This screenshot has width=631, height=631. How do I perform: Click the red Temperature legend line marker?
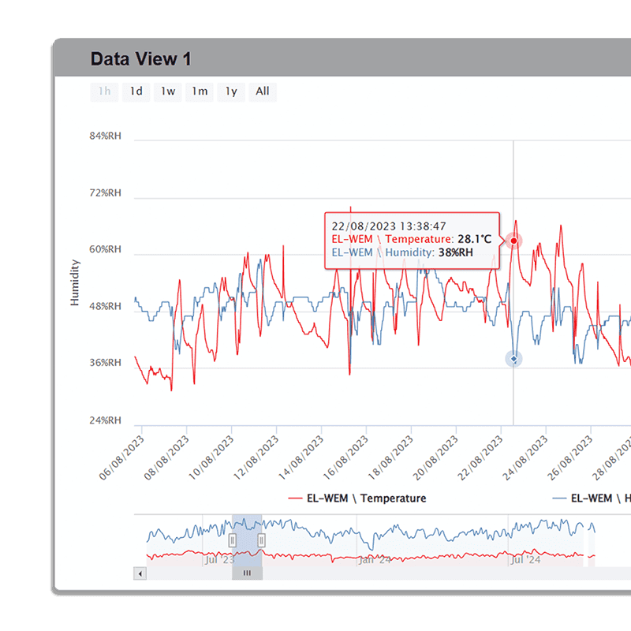(293, 498)
